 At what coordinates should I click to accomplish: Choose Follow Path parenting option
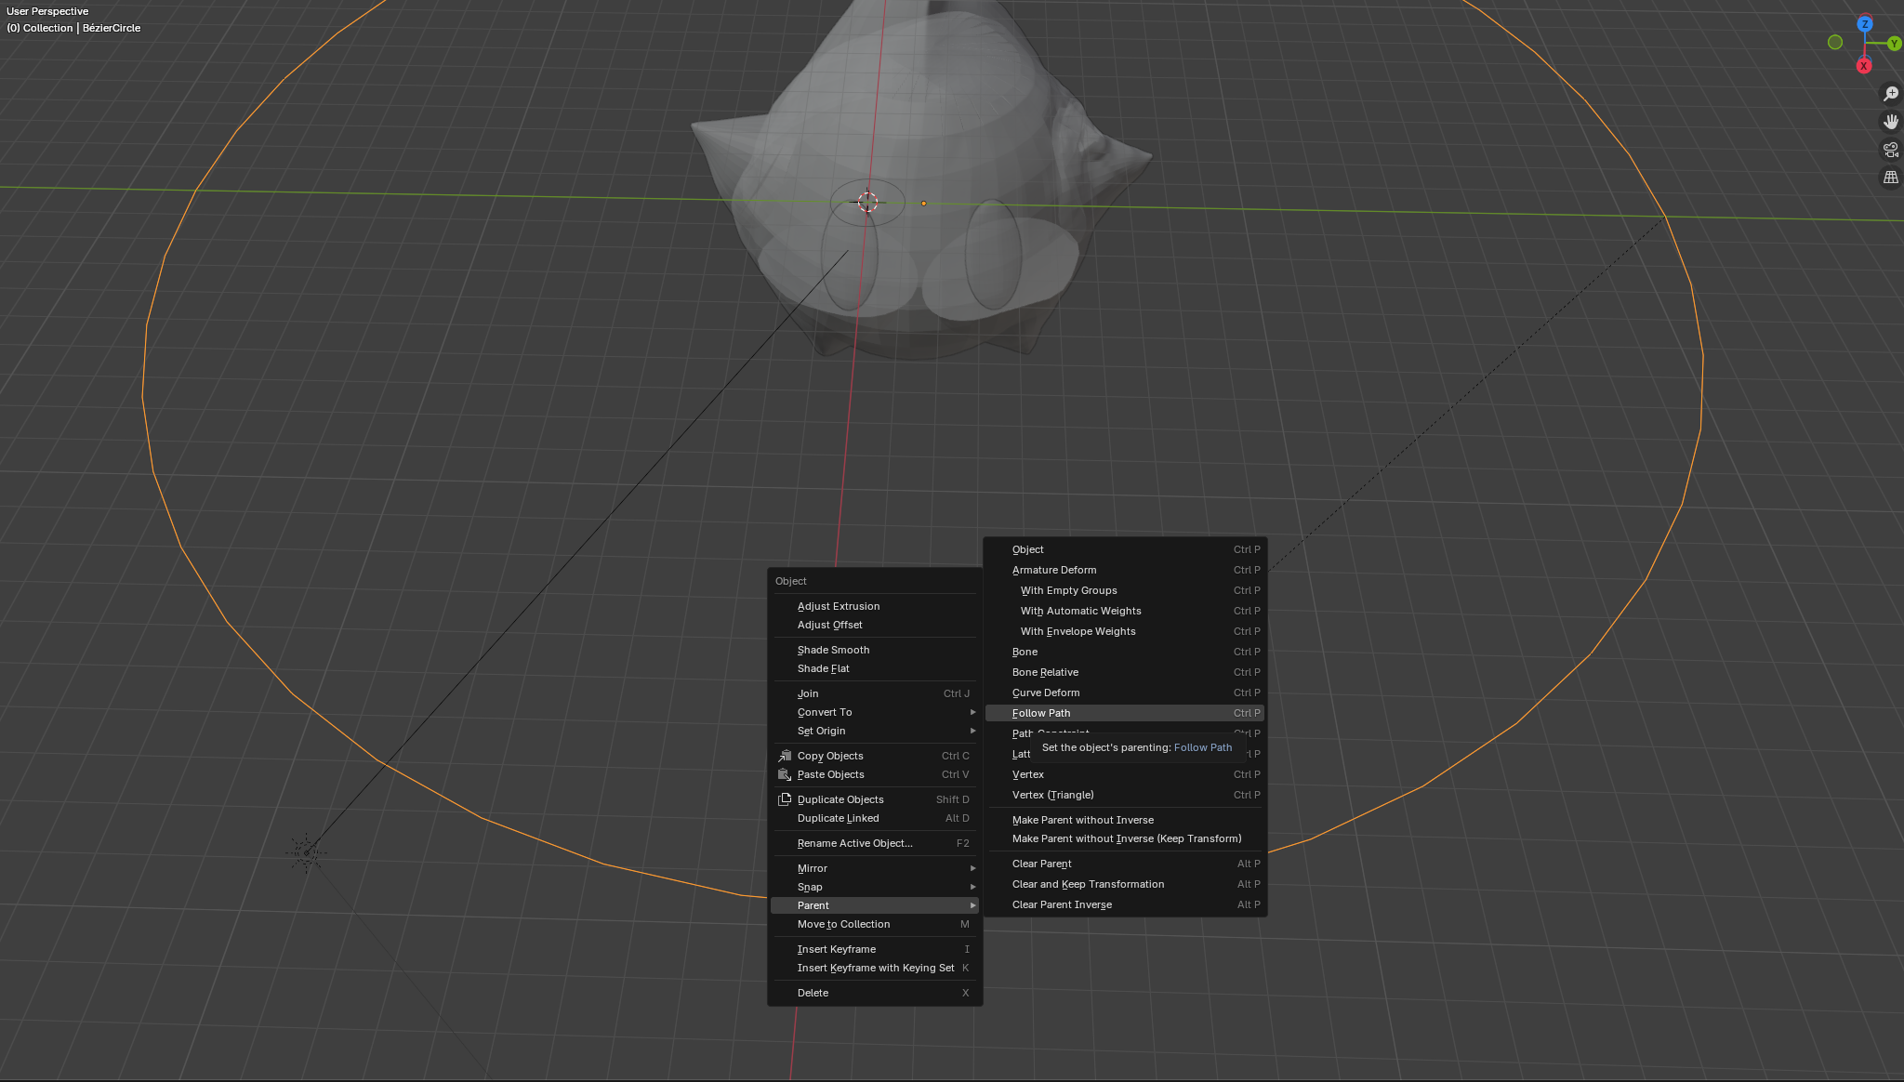tap(1041, 713)
